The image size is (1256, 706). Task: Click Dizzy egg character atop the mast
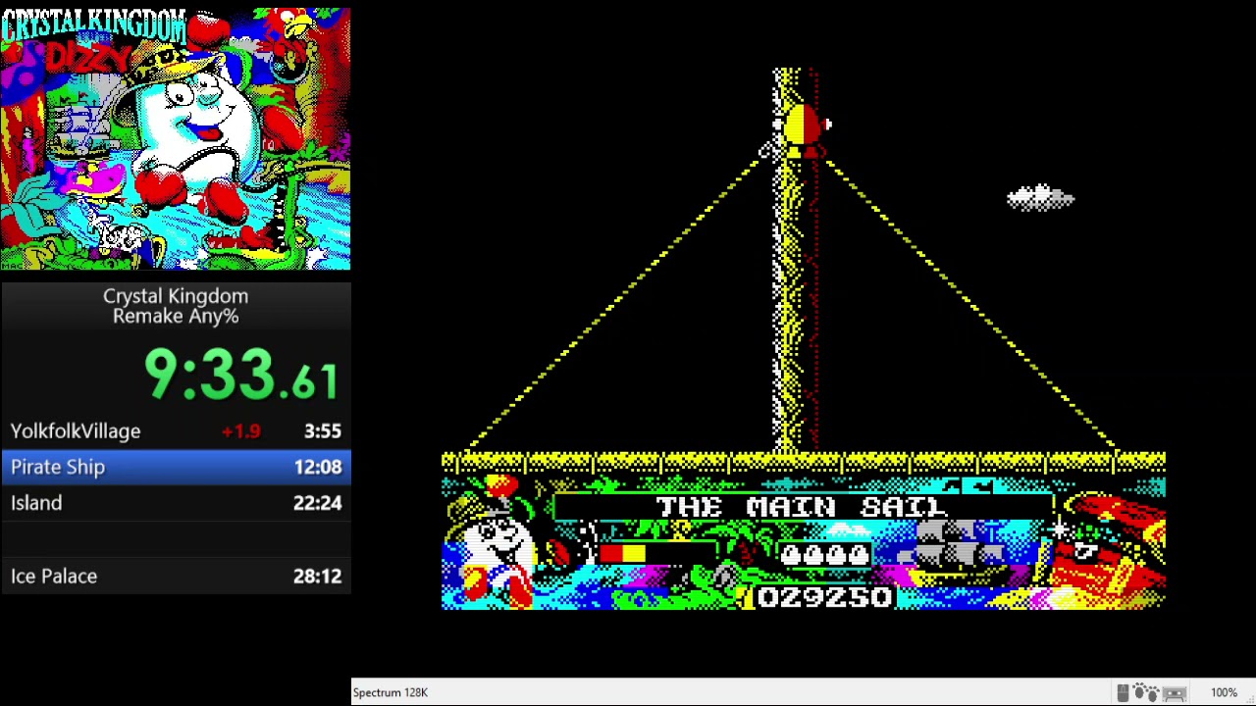click(x=802, y=130)
